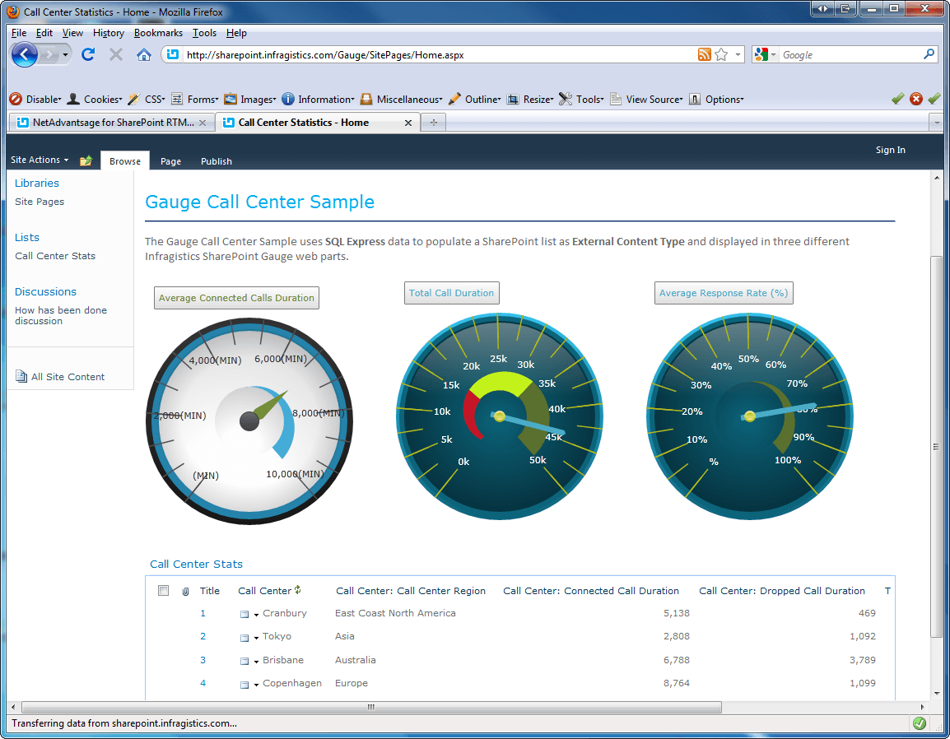
Task: Open the Images developer toolbar menu
Action: point(250,100)
